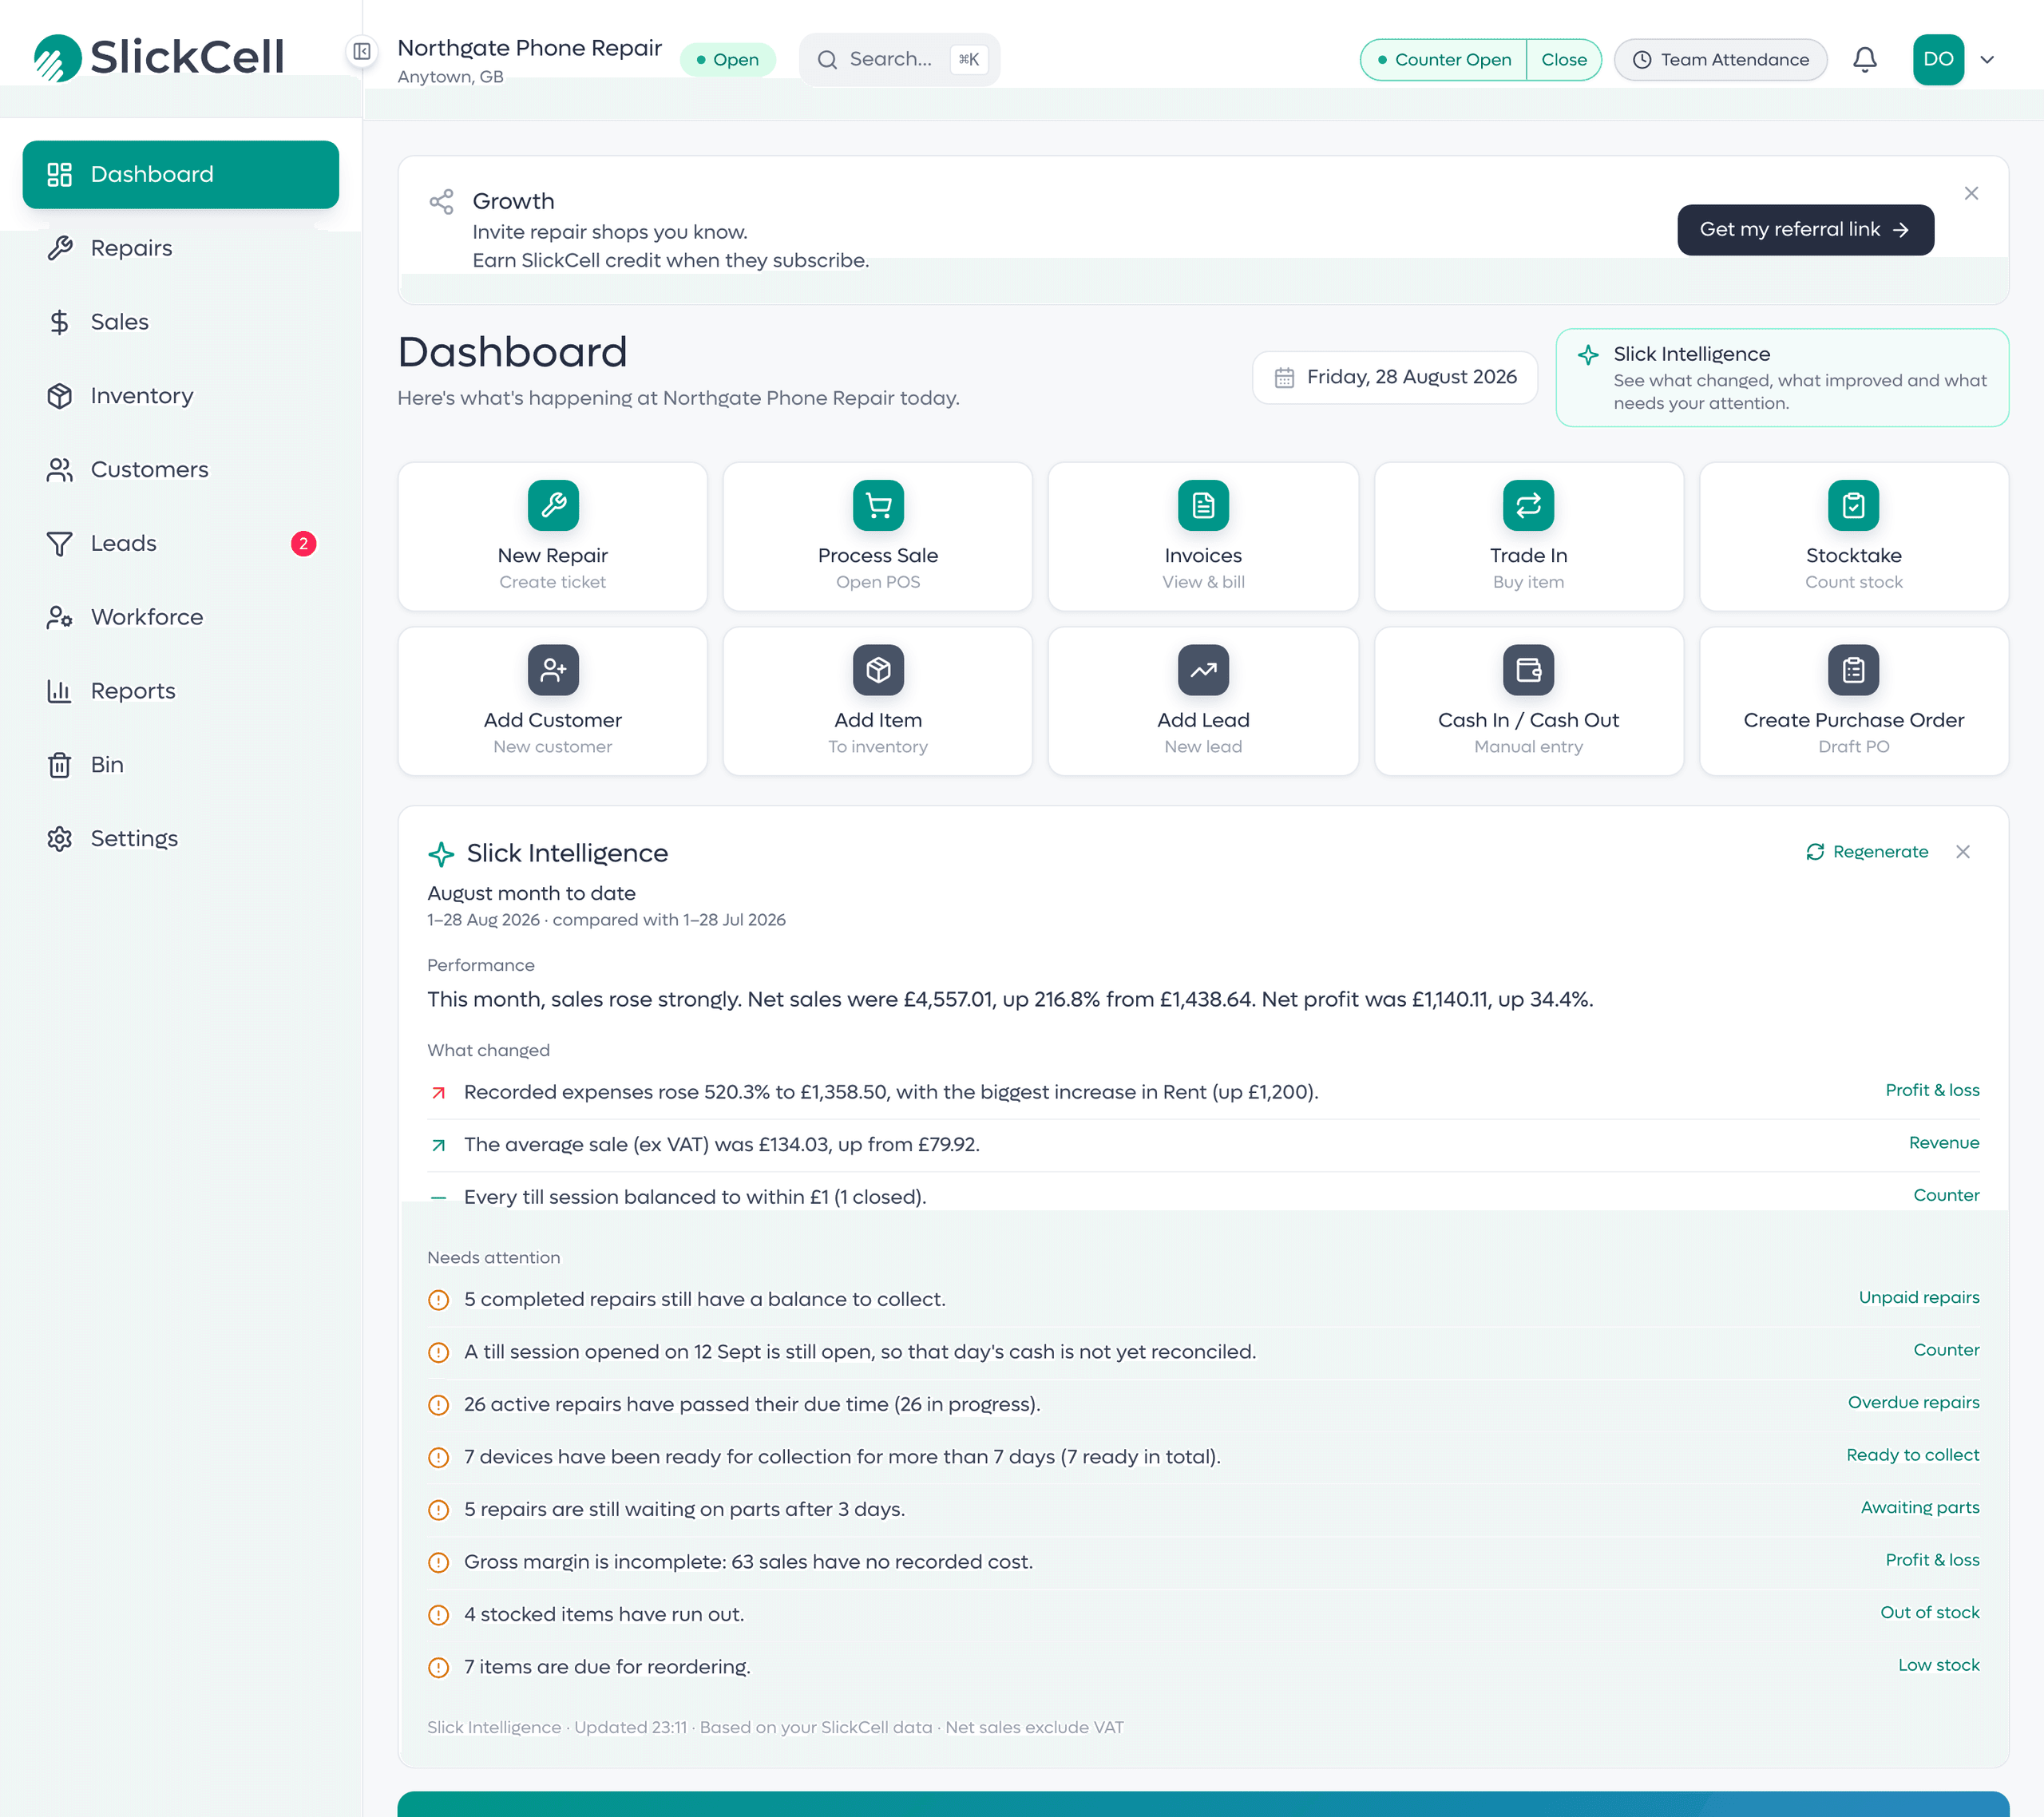Open the Awaiting parts link
Screen dimensions: 2044x1817
(1920, 1507)
